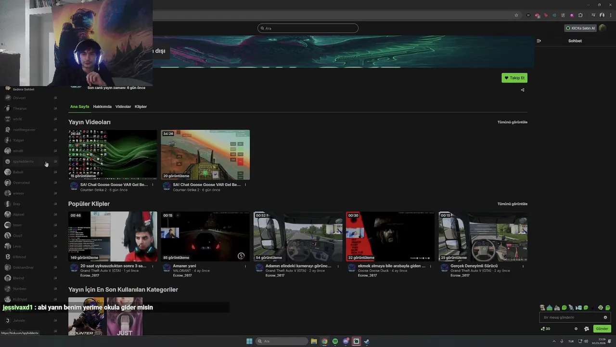Viewport: 616px width, 347px height.
Task: Play the 34:26 jet cockpit video thumbnail
Action: tap(205, 155)
